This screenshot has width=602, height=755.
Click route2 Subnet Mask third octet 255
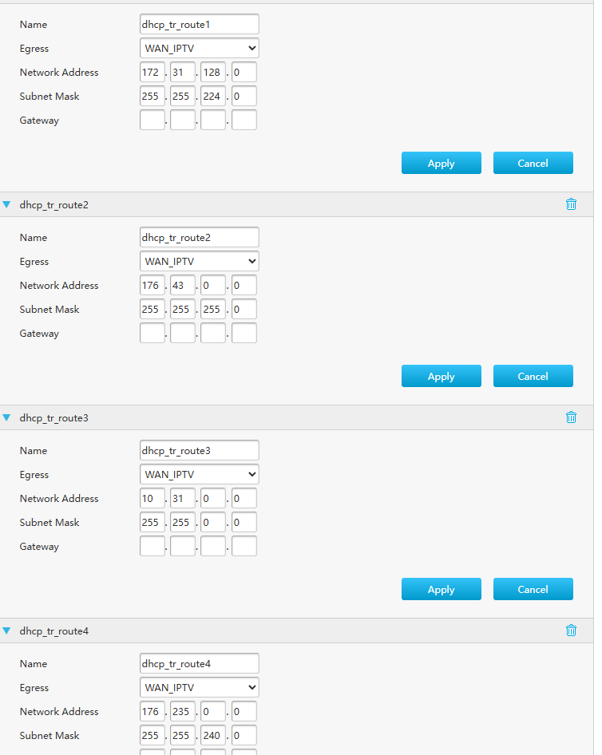pyautogui.click(x=213, y=309)
